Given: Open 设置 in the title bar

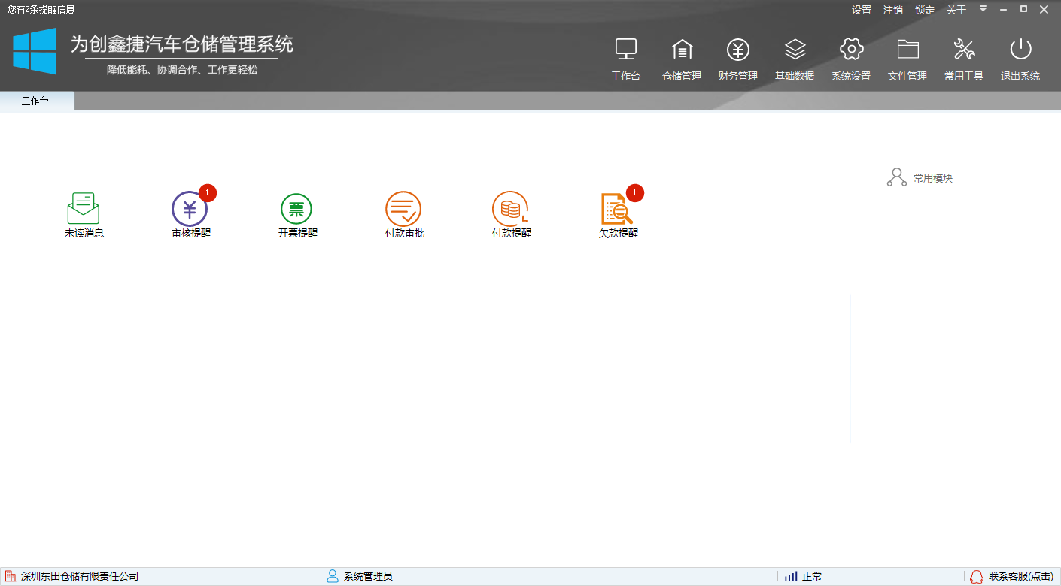Looking at the screenshot, I should (x=860, y=10).
